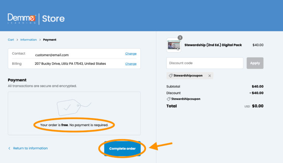
Task: Click the chevron between Information and Payment
Action: (40, 40)
